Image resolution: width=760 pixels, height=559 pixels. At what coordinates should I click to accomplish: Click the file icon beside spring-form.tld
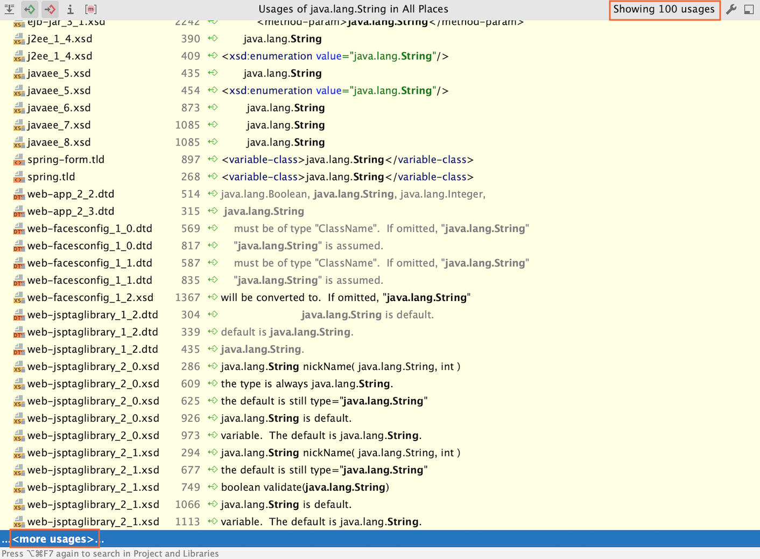[x=19, y=160]
